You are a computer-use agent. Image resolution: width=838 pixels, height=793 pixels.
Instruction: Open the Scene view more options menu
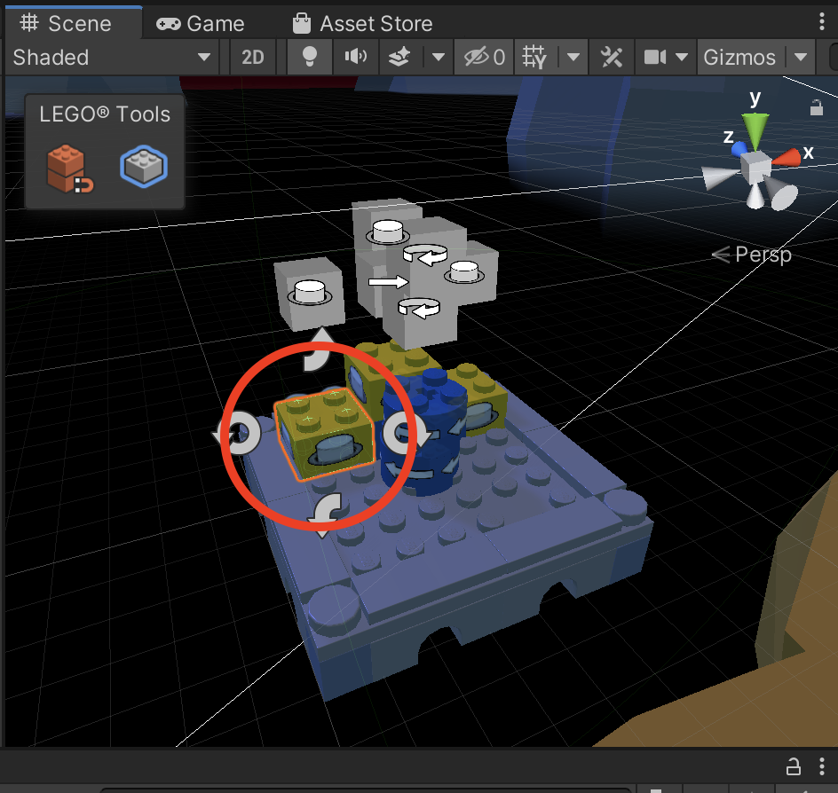tap(822, 21)
